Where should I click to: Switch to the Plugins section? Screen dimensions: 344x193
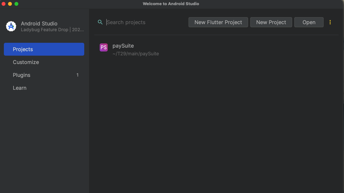[x=21, y=75]
